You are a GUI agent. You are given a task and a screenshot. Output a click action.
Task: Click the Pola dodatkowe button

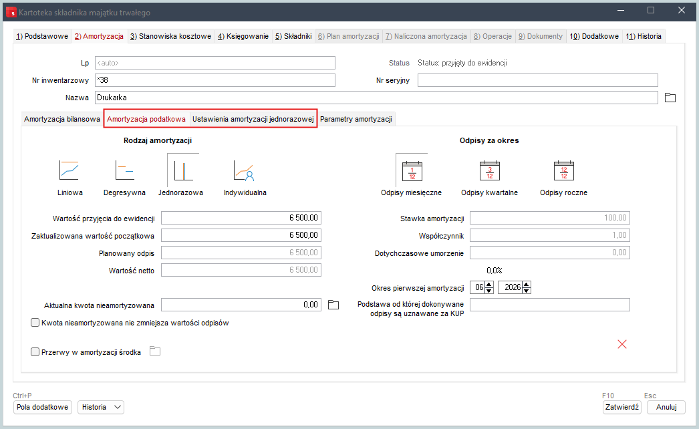[x=43, y=407]
